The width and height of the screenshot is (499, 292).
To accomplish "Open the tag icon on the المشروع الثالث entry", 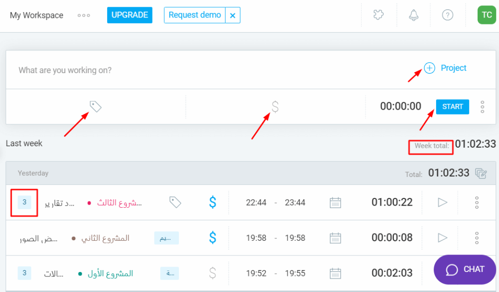I will point(175,202).
